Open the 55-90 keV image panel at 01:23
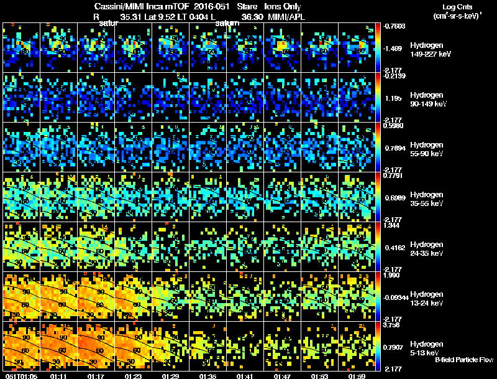 (x=134, y=147)
